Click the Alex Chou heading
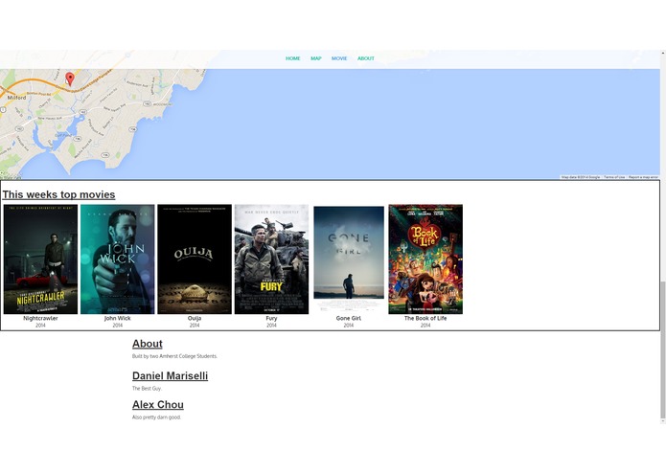 point(158,405)
